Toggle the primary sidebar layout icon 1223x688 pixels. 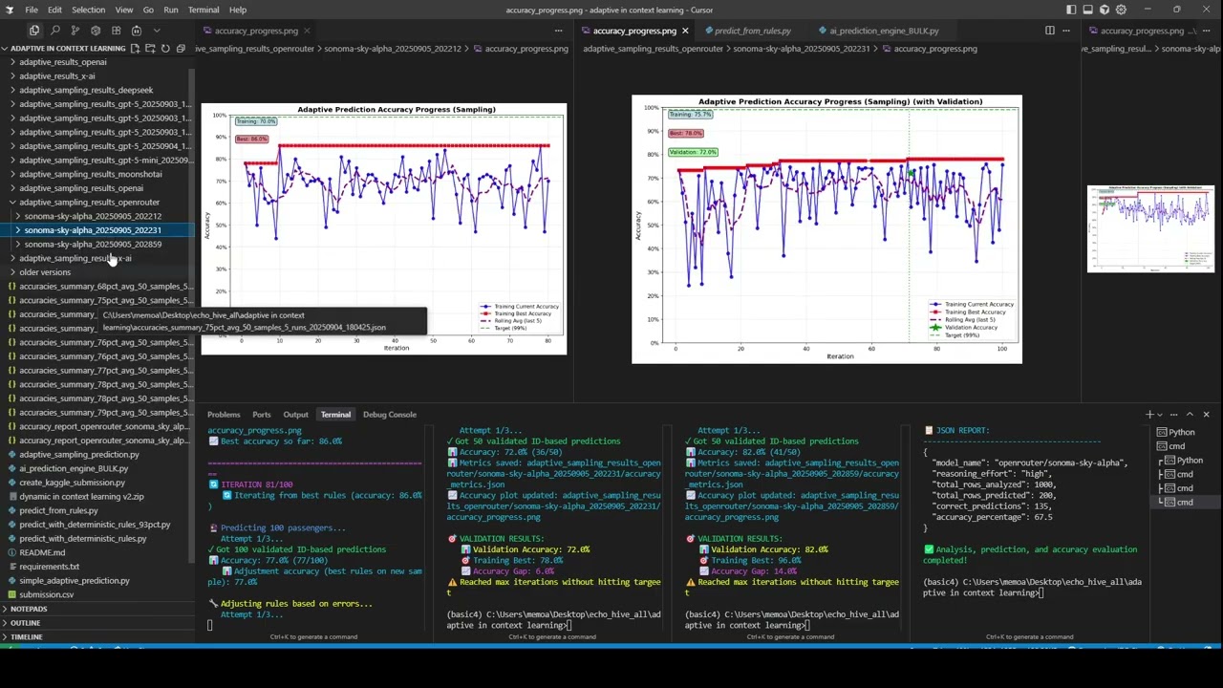(x=1071, y=10)
